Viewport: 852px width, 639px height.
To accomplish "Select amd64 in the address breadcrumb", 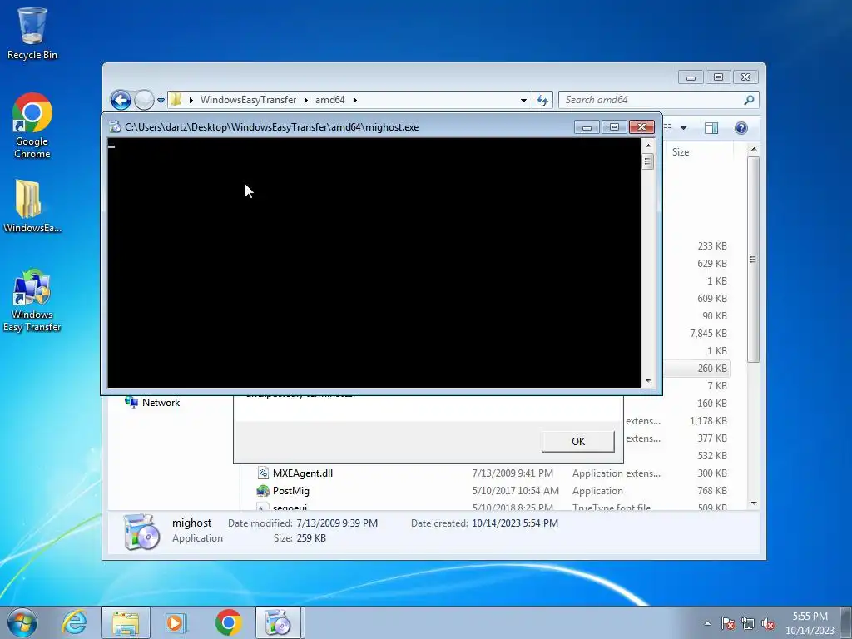I will pos(329,100).
